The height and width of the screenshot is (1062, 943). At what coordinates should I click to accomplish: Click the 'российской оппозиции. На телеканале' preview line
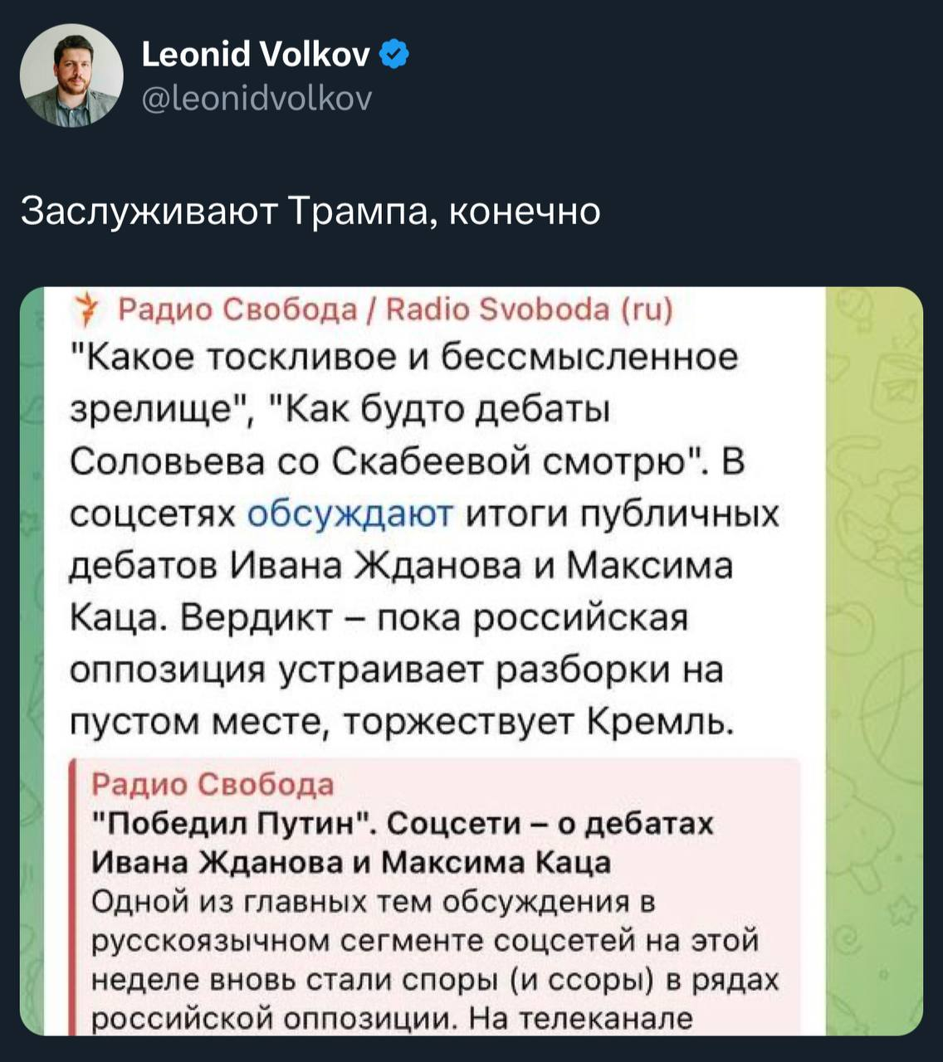(390, 1017)
